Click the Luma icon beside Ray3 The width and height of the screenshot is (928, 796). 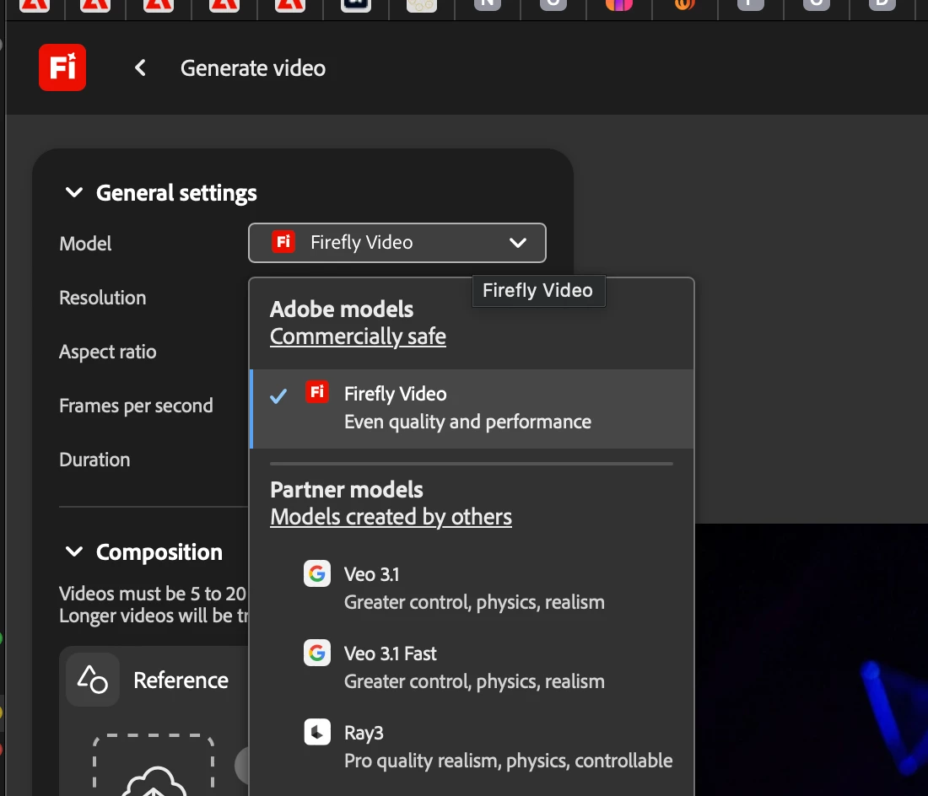pyautogui.click(x=317, y=732)
